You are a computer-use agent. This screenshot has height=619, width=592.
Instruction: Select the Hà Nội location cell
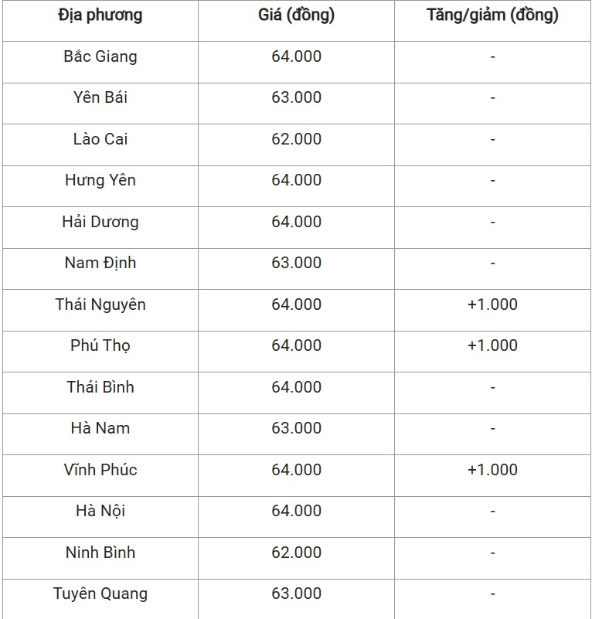(100, 511)
